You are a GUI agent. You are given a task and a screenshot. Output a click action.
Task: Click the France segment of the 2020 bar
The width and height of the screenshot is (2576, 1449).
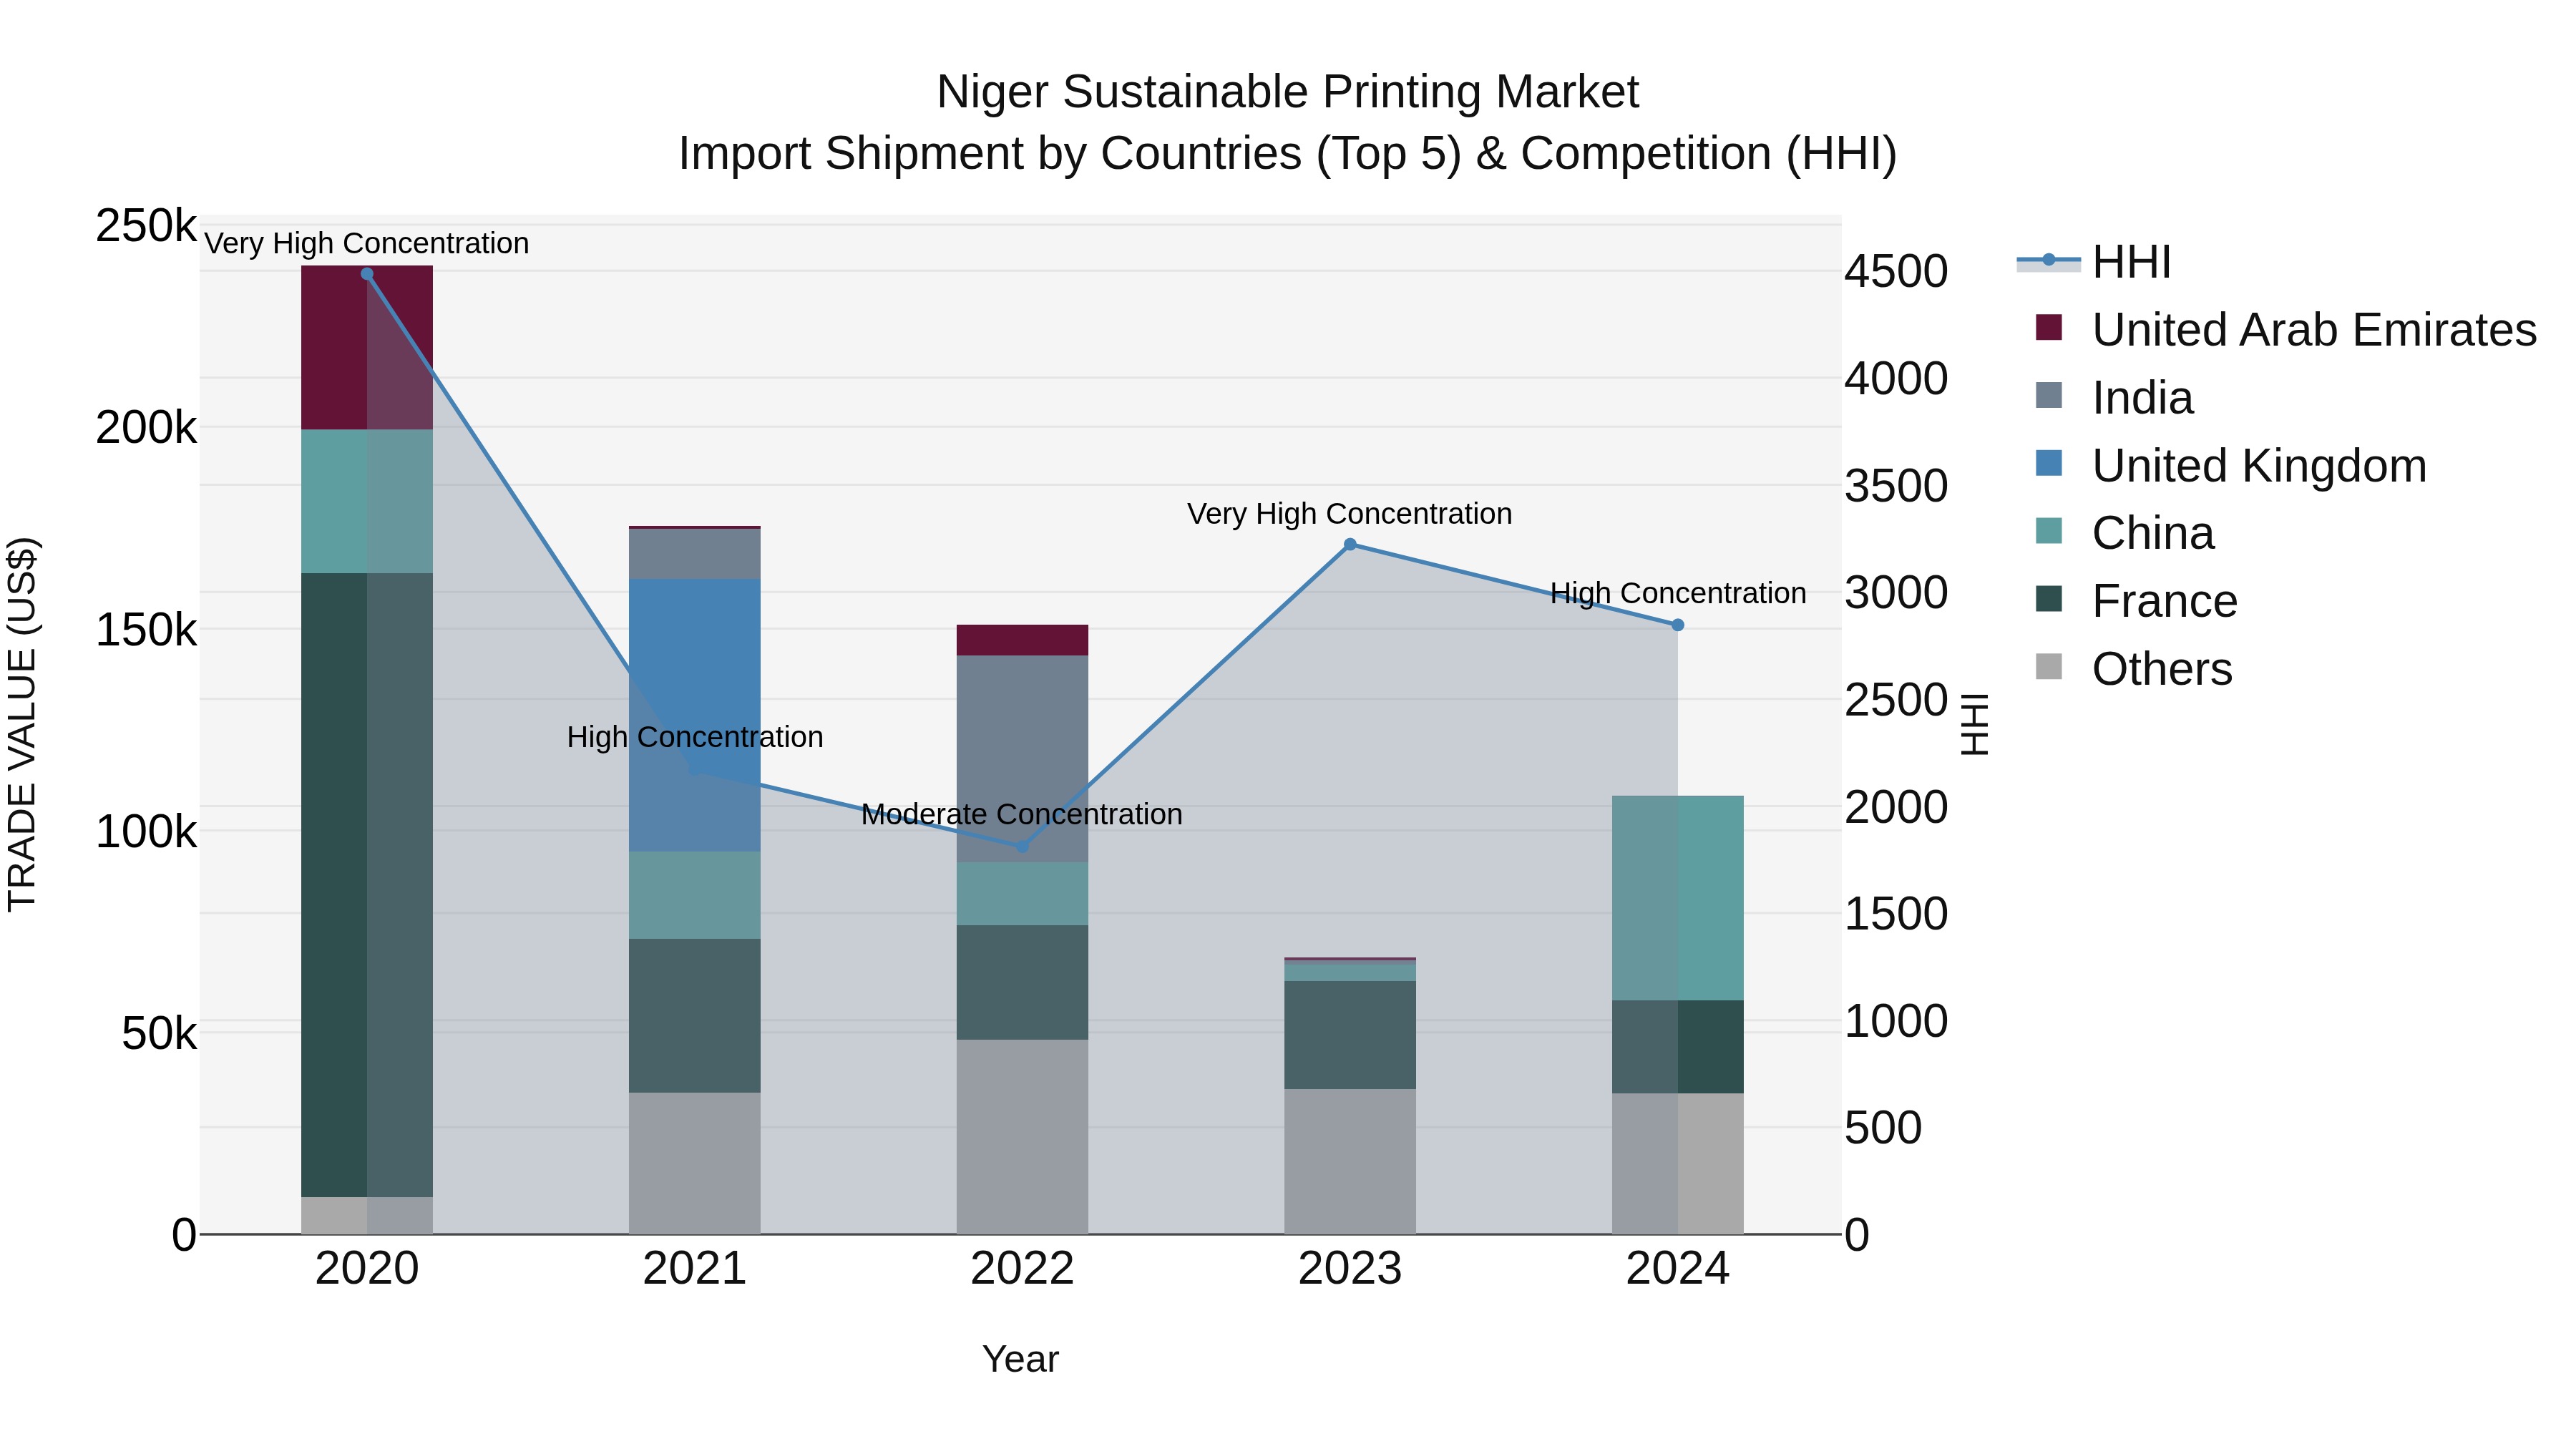point(367,885)
